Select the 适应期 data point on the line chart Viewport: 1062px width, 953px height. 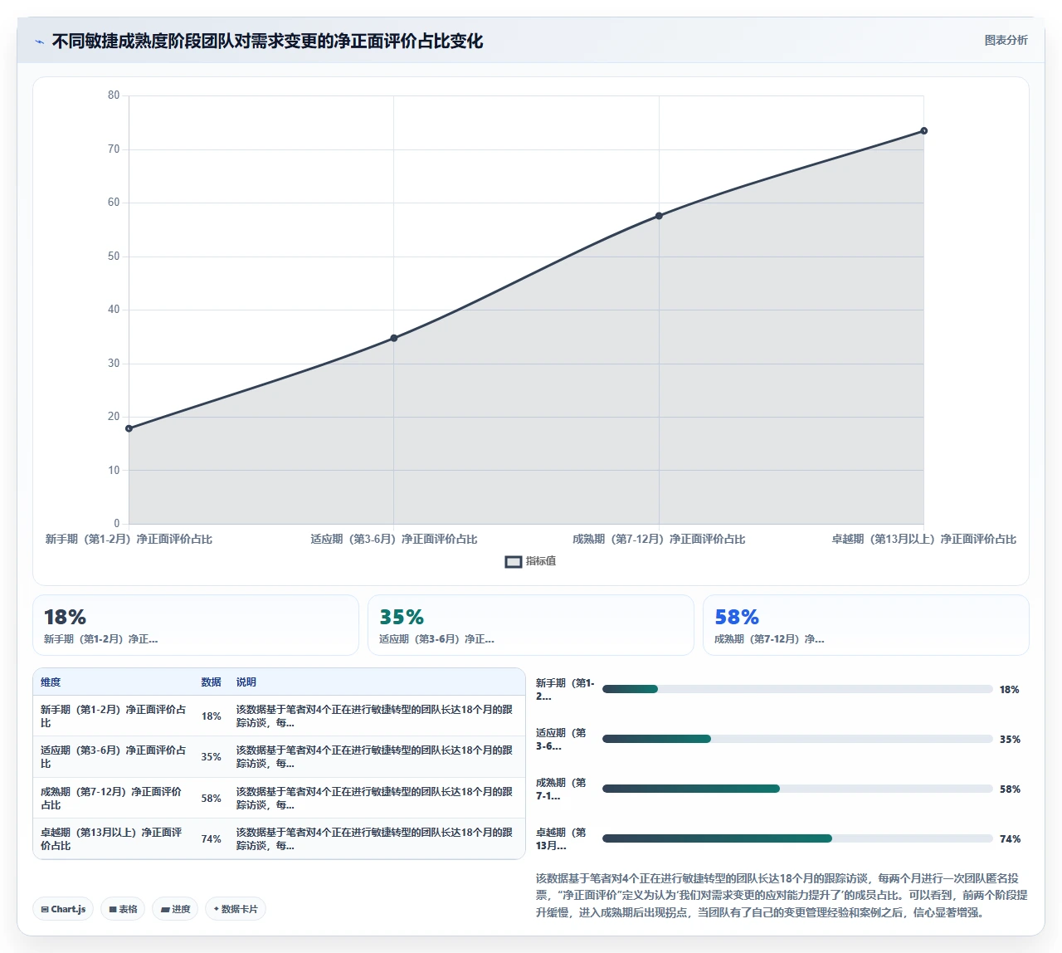[x=394, y=338]
